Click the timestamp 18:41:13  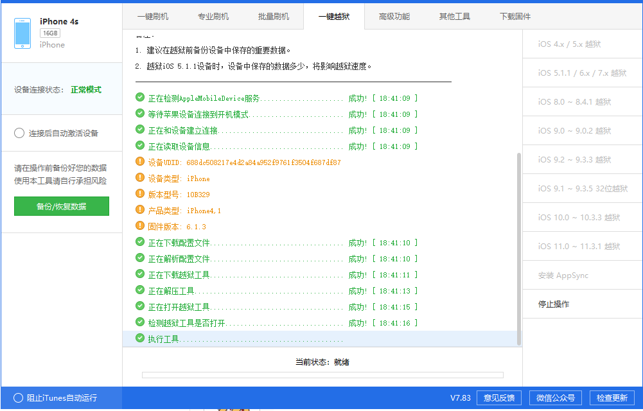(394, 292)
